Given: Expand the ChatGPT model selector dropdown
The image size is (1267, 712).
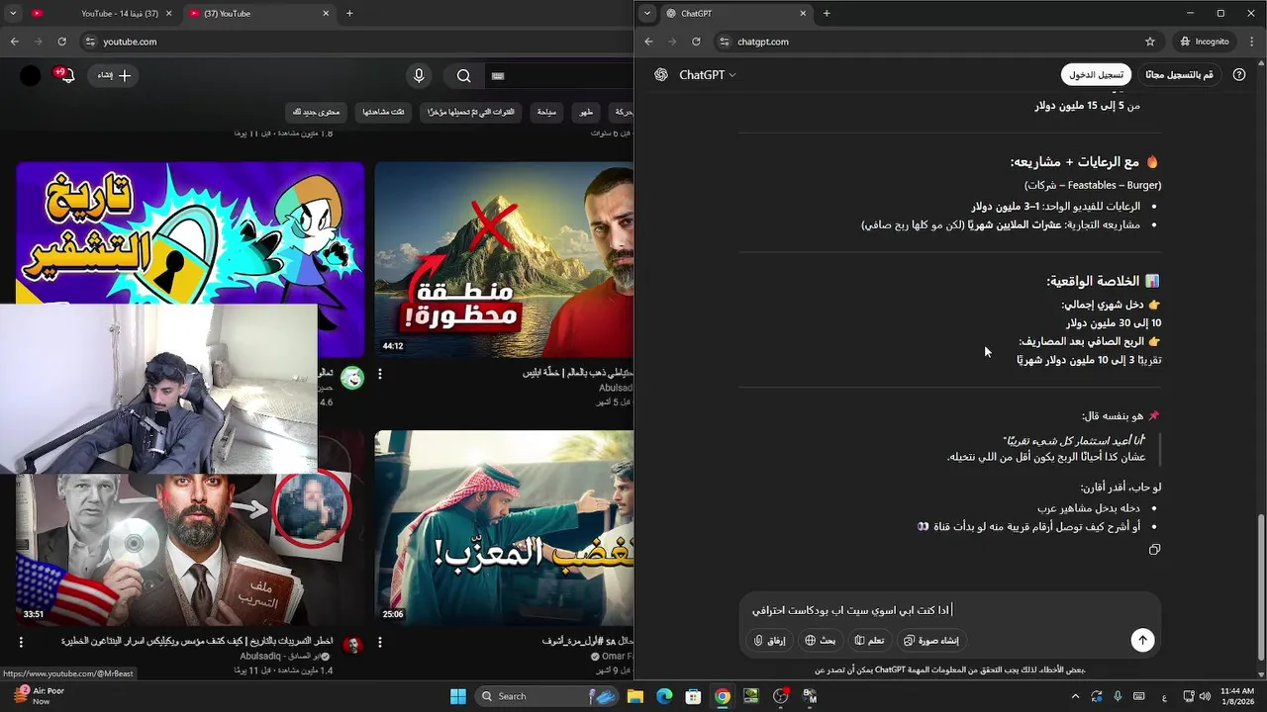Looking at the screenshot, I should 708,75.
